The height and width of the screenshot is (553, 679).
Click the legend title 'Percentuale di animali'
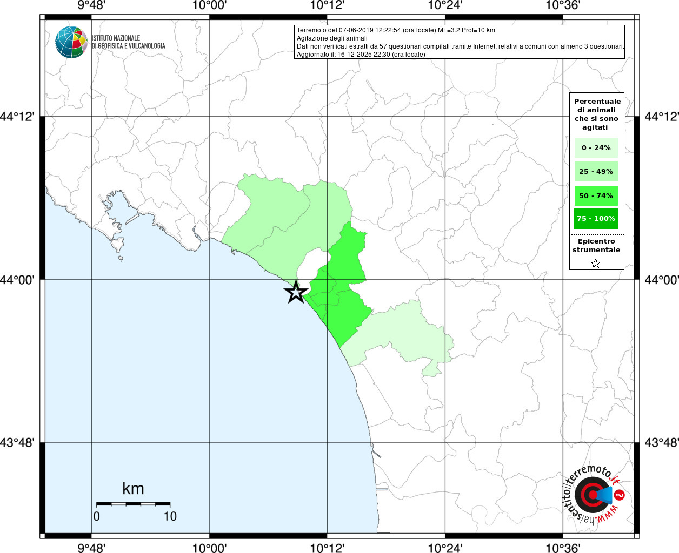pos(597,114)
